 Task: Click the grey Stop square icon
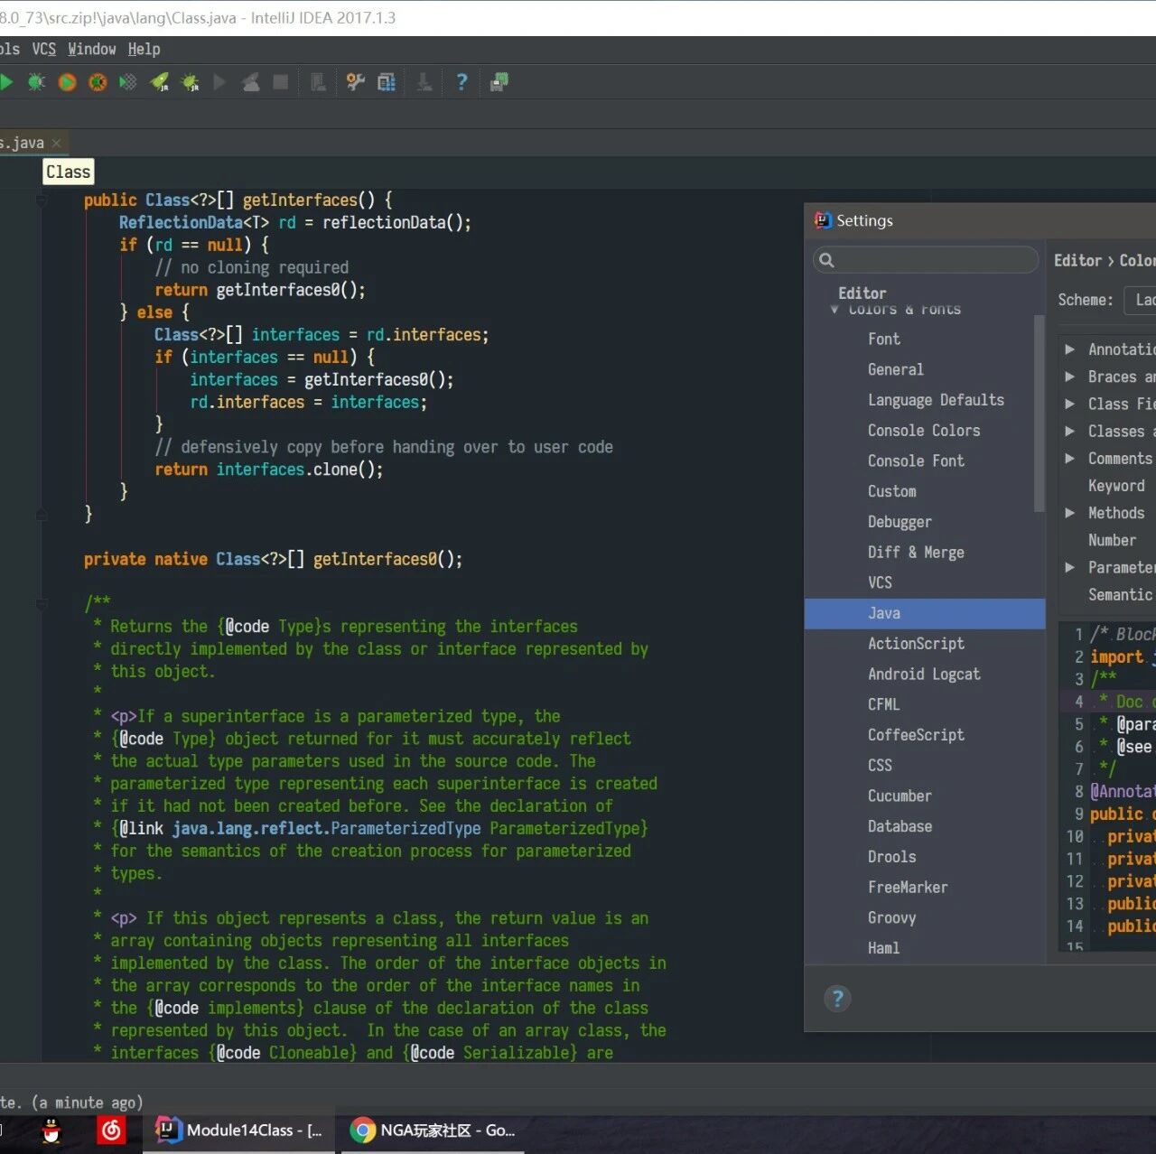[x=281, y=82]
